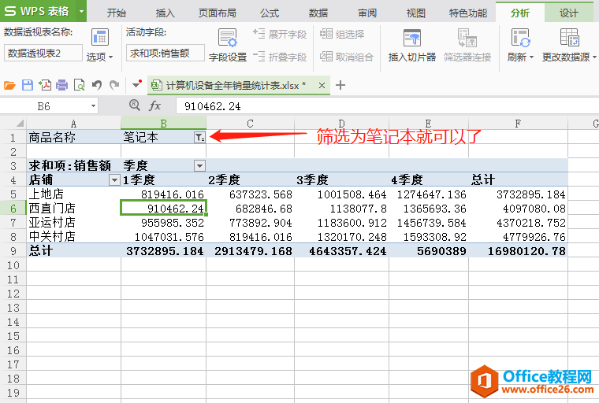Print the document with printer icon

(62, 85)
